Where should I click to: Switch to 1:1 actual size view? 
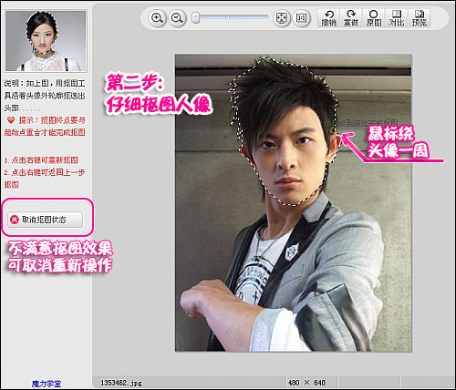(x=301, y=18)
